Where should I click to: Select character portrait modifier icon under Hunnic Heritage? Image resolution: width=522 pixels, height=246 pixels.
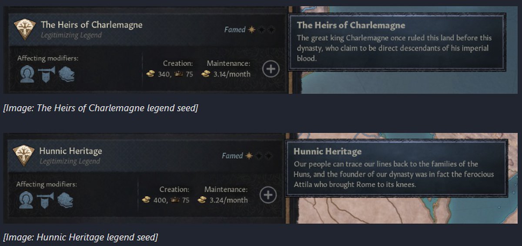coord(26,200)
